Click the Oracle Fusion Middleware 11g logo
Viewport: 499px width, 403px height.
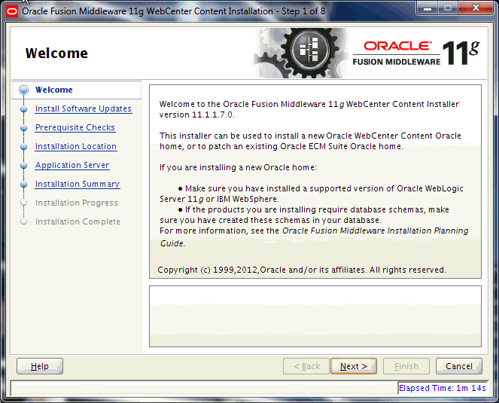point(416,53)
